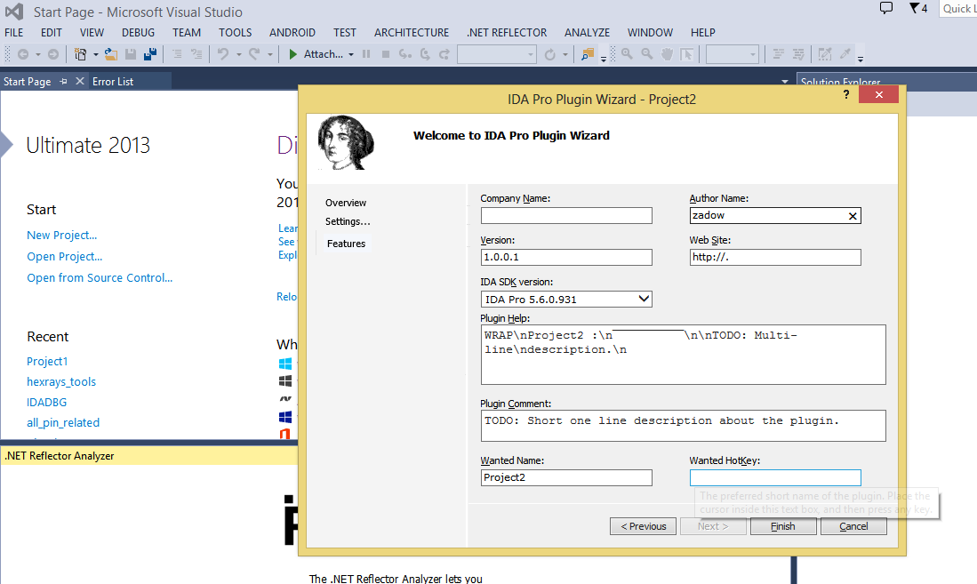Open the ARCHITECTURE menu
The width and height of the screenshot is (977, 584).
(412, 32)
